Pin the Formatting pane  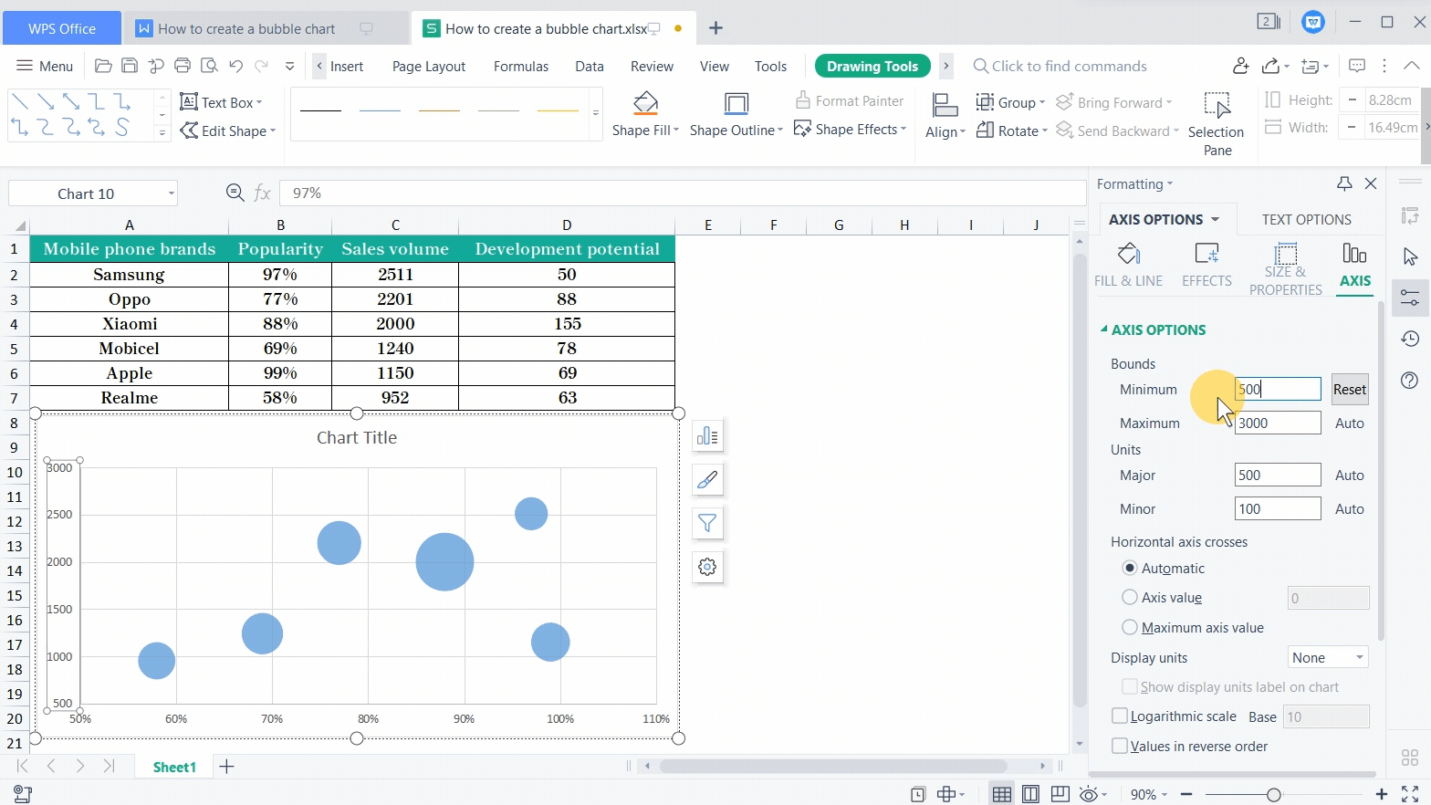click(1344, 183)
